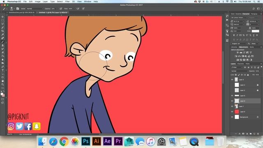Switch to the Paragraph tab

click(254, 14)
